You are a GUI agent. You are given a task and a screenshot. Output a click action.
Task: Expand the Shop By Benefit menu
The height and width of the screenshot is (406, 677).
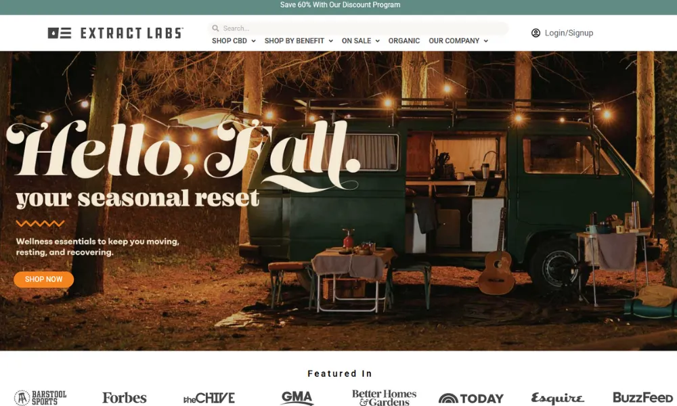point(299,41)
